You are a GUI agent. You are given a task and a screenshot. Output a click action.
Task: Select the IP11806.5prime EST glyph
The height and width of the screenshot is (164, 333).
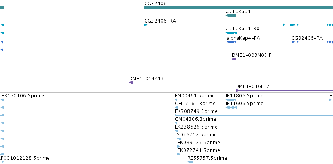(231, 100)
